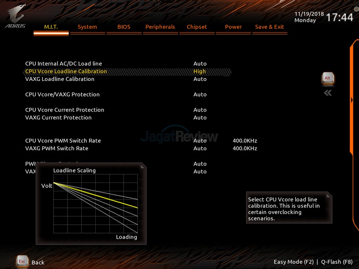Image resolution: width=359 pixels, height=269 pixels.
Task: Click the Alt key icon
Action: coord(327,78)
